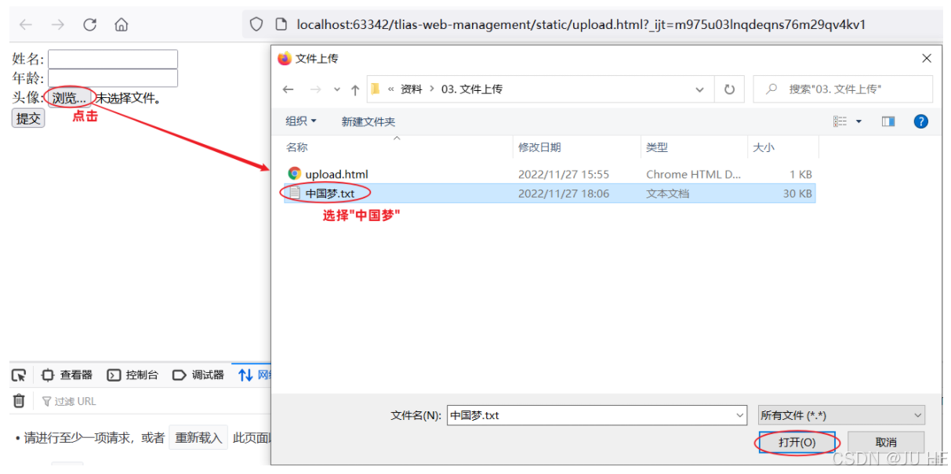Change the file view layout icon
The width and height of the screenshot is (951, 474).
point(840,121)
